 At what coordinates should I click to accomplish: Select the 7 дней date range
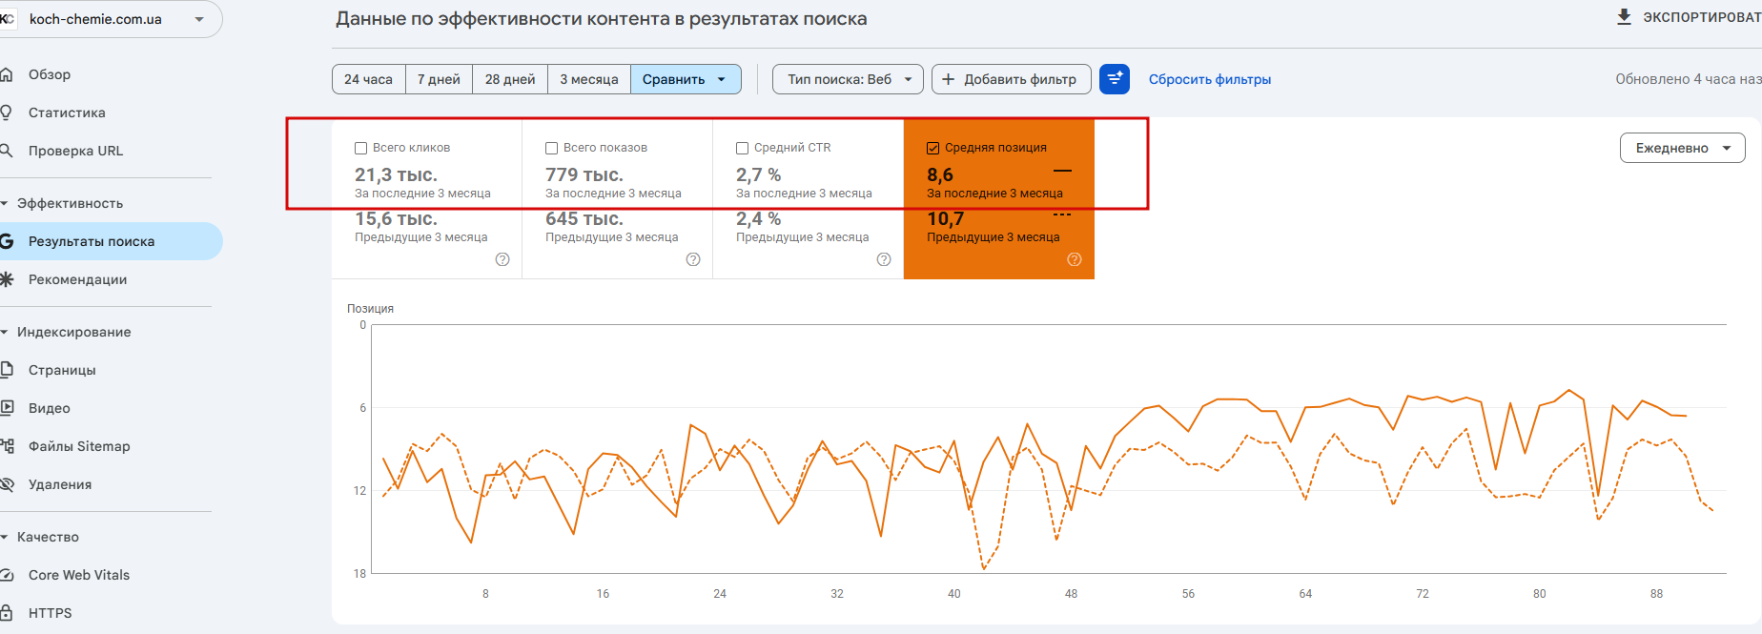coord(439,79)
